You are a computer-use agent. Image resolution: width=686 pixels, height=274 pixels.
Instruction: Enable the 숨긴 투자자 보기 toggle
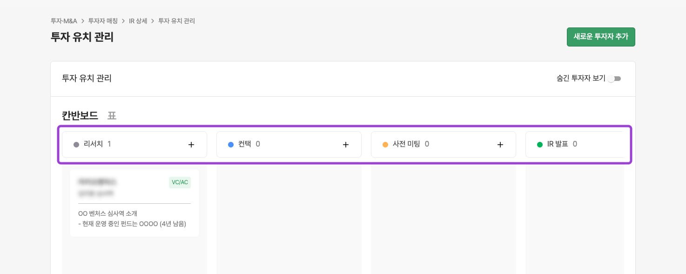point(614,79)
